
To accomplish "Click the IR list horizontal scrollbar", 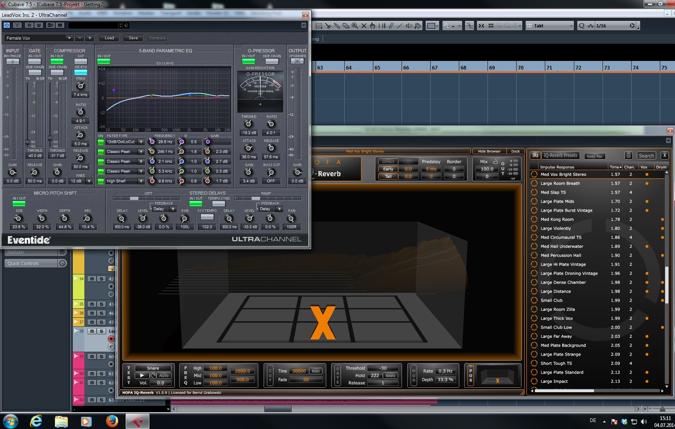I will [x=564, y=391].
